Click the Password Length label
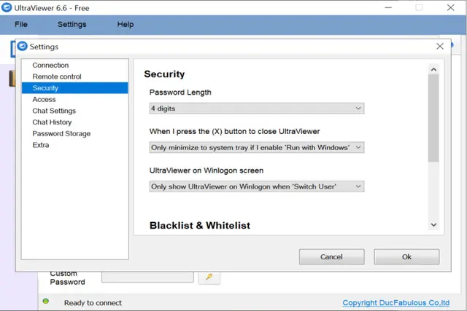The width and height of the screenshot is (467, 311). (180, 92)
